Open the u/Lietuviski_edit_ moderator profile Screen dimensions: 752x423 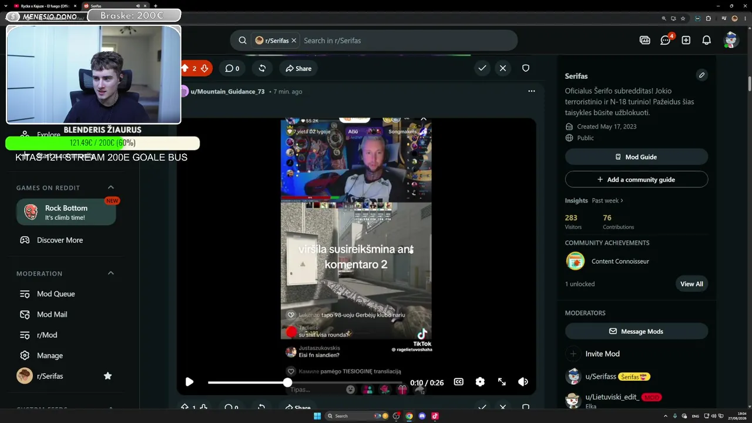(x=612, y=397)
